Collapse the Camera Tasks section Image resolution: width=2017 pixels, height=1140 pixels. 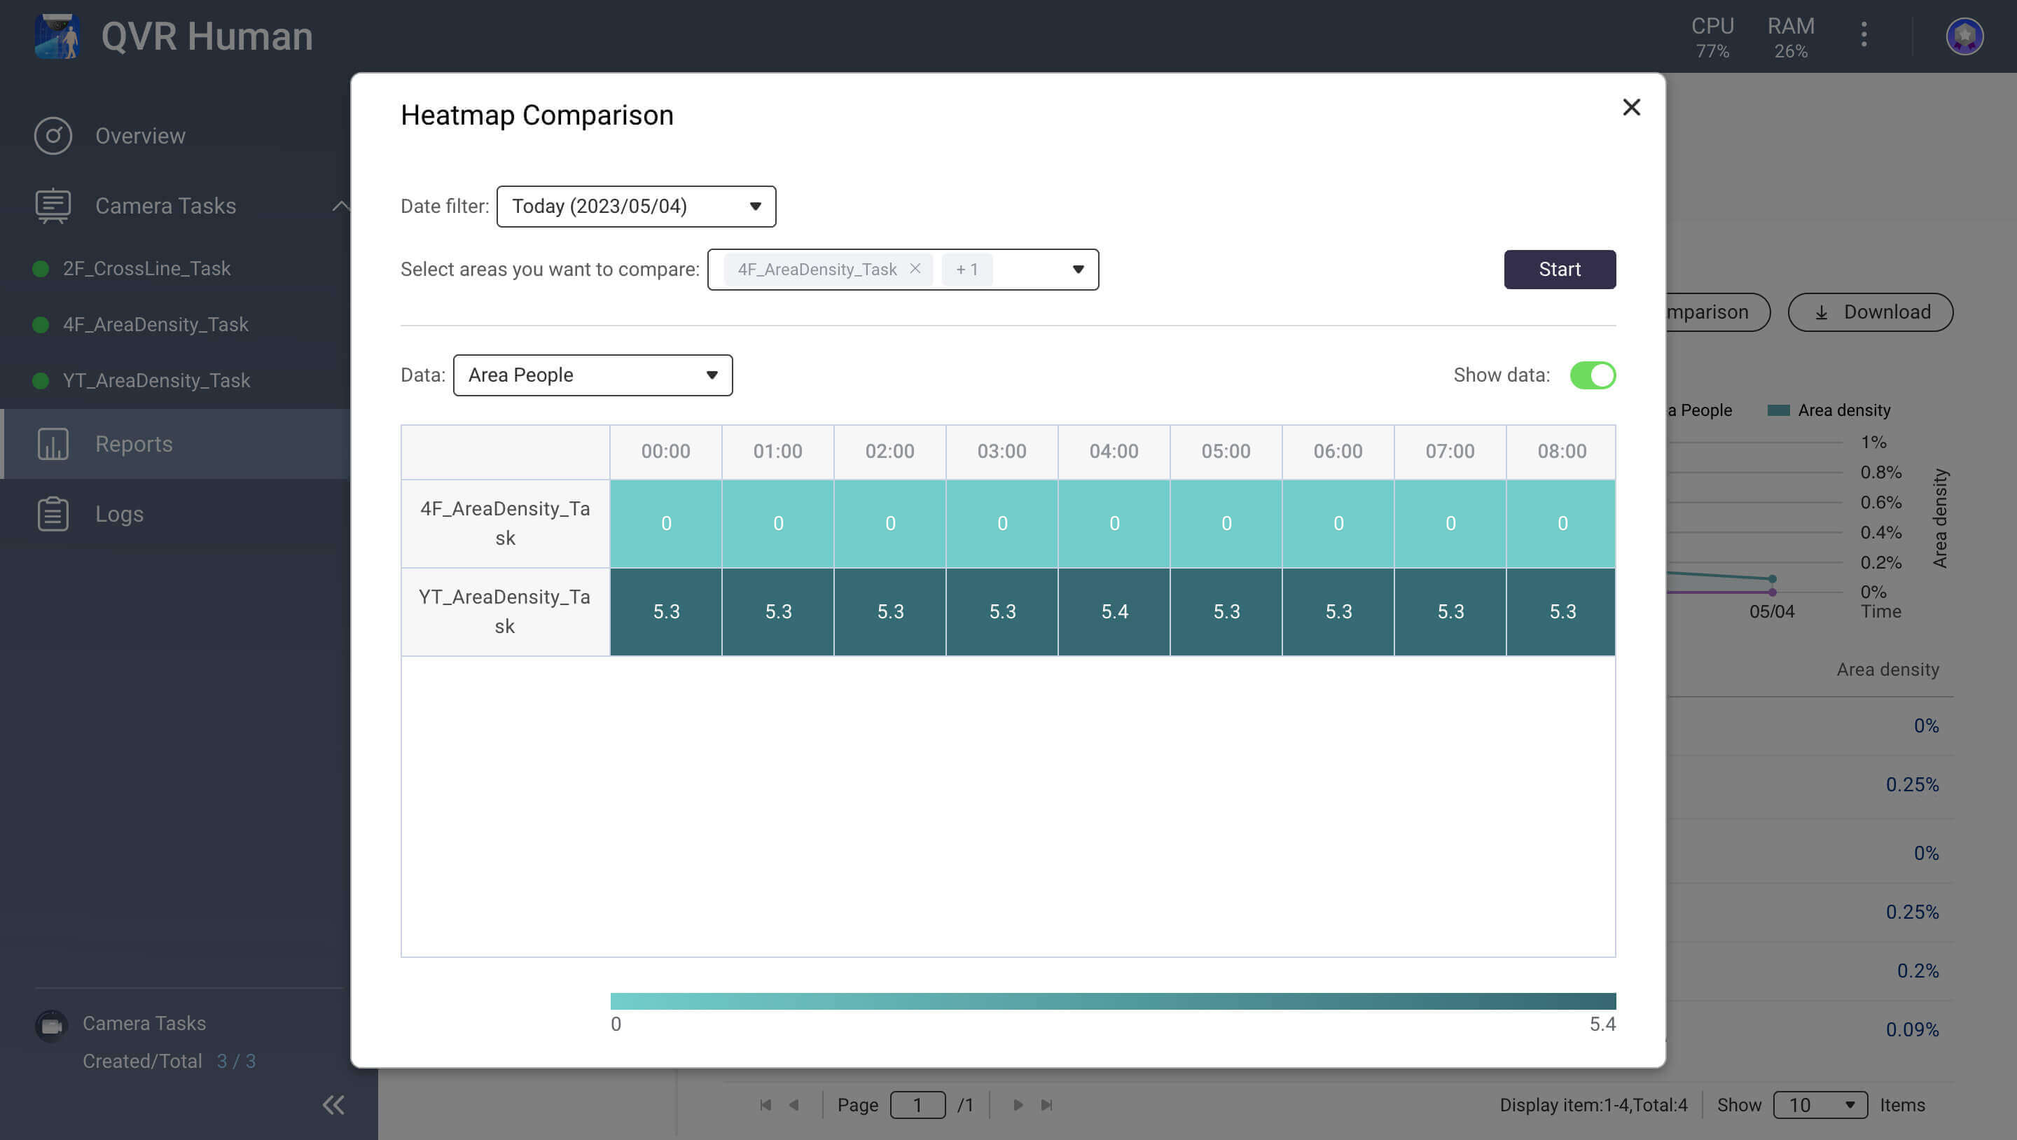click(340, 206)
